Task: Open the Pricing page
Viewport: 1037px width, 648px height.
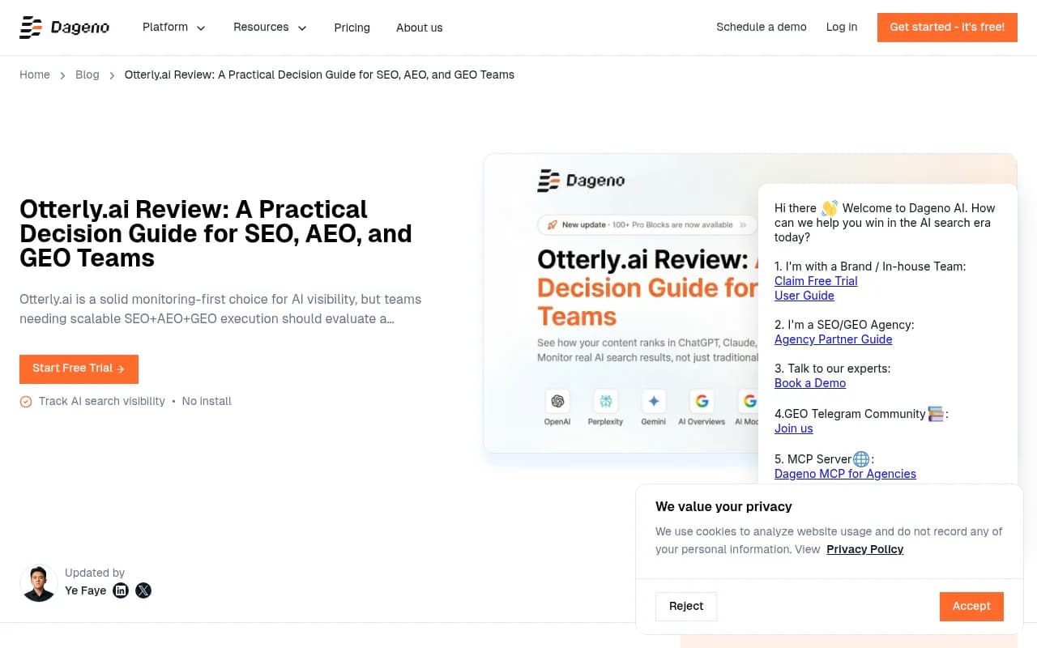Action: pos(352,28)
